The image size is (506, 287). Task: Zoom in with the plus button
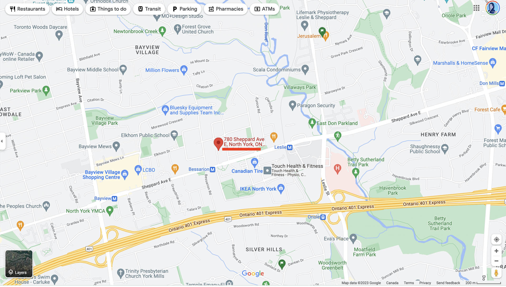tap(496, 251)
